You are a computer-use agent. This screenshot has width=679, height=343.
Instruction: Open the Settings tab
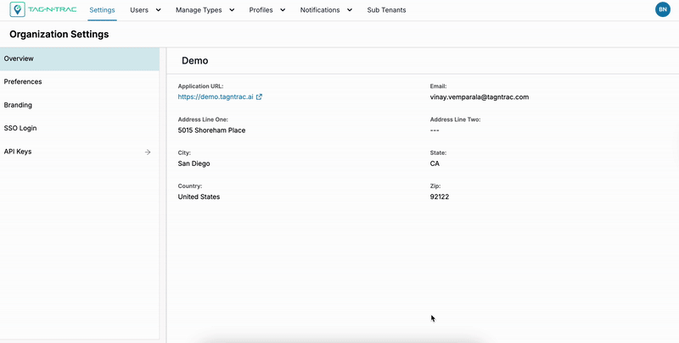click(x=102, y=10)
